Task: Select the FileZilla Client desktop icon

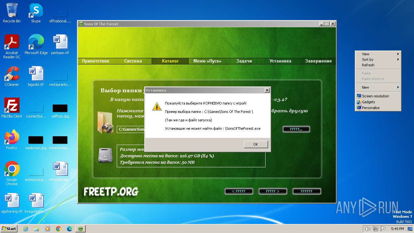Action: coord(12,108)
